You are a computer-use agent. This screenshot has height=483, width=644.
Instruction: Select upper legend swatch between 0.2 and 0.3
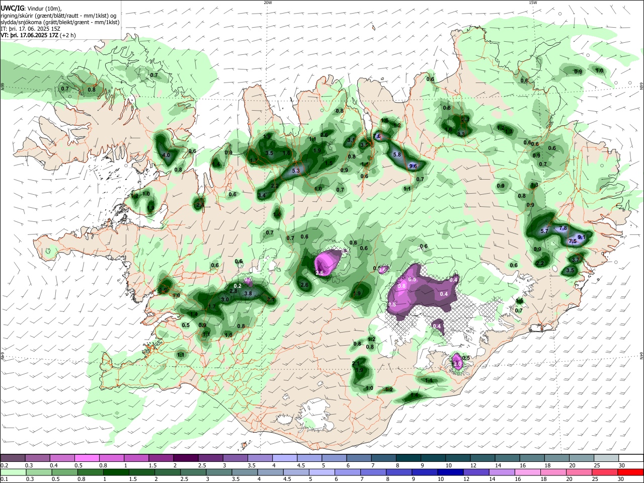[x=12, y=458]
